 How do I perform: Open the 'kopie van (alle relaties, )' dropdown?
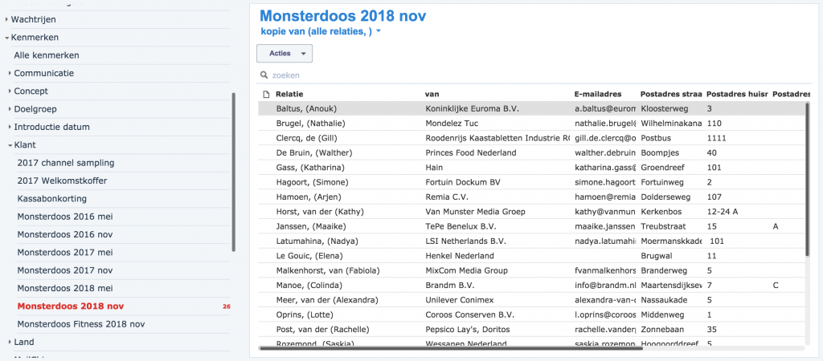coord(321,31)
